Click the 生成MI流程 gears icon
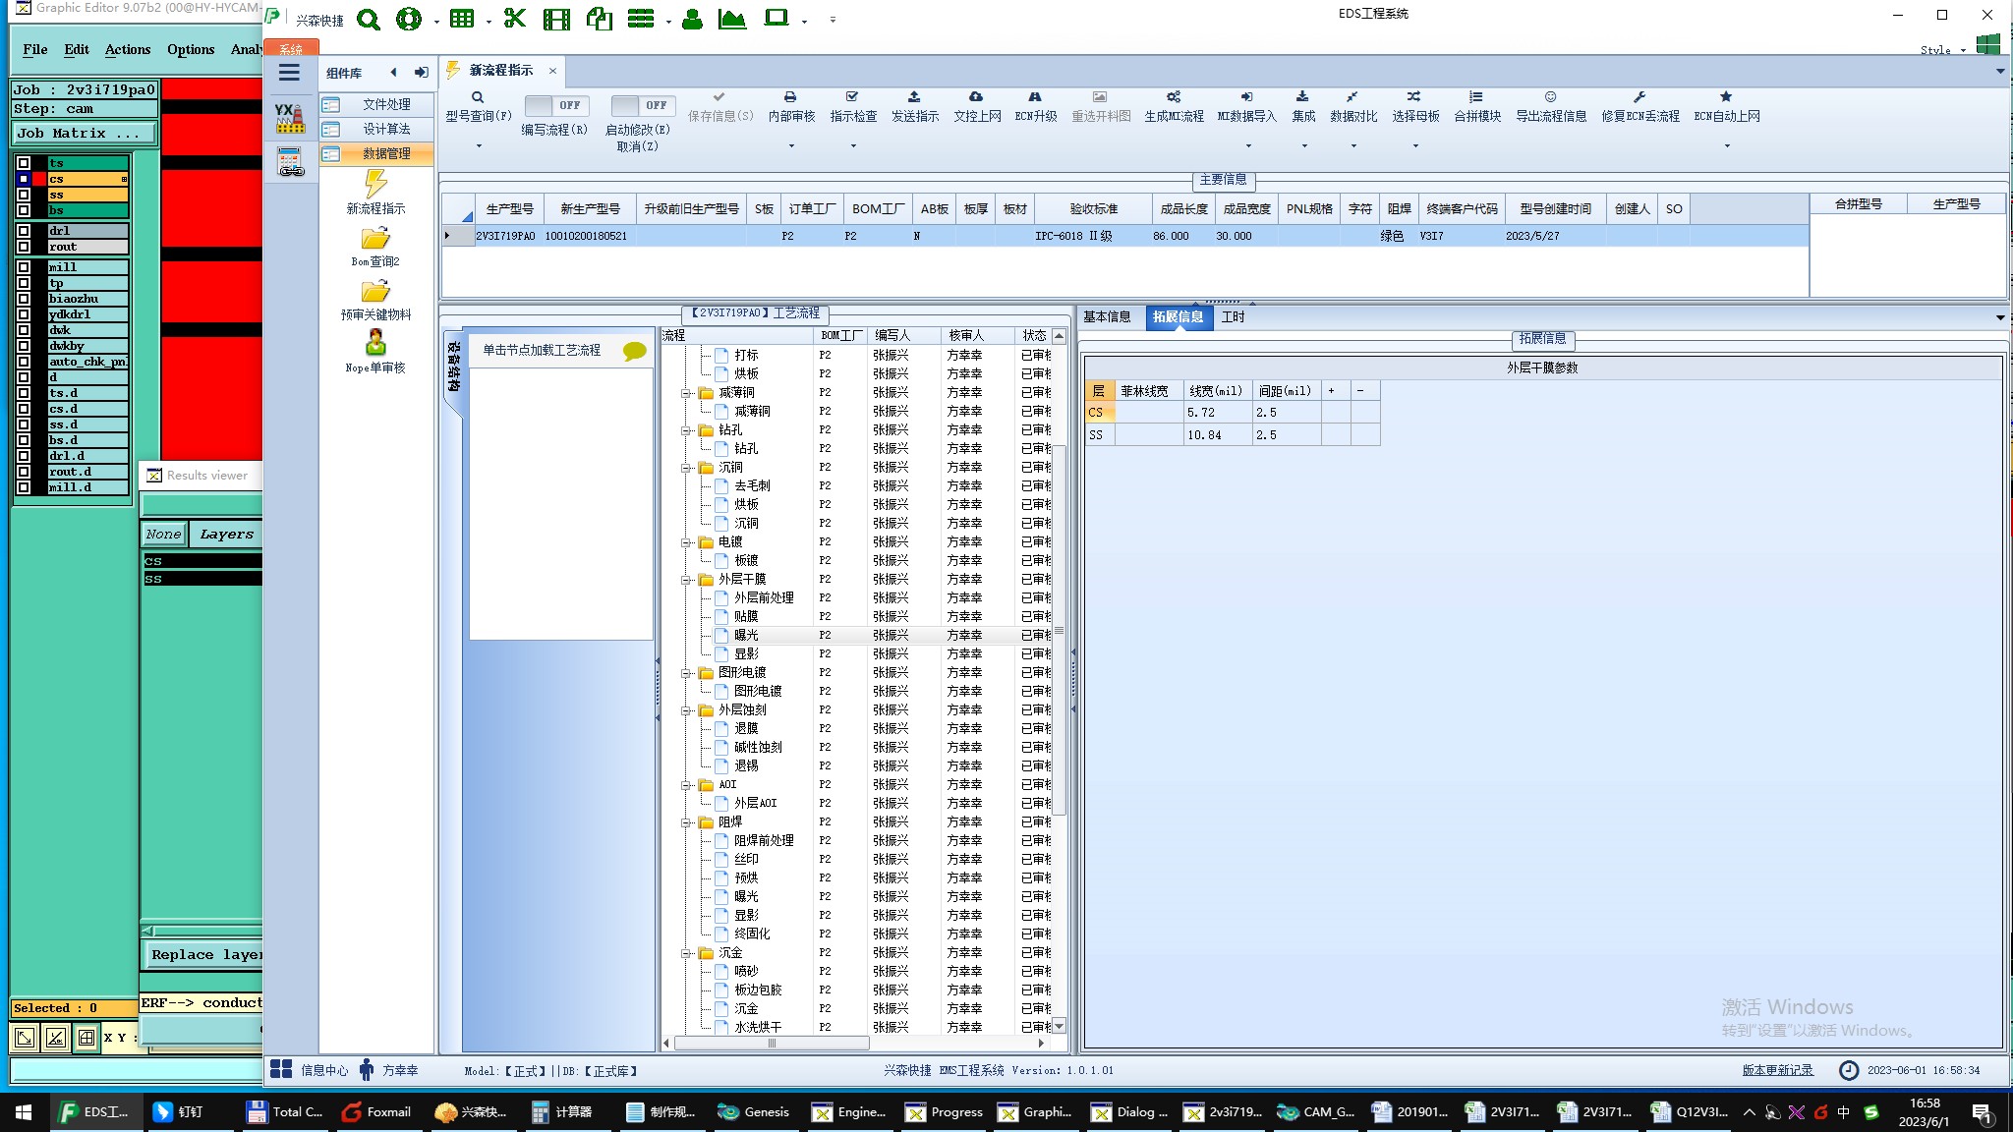 click(1174, 97)
